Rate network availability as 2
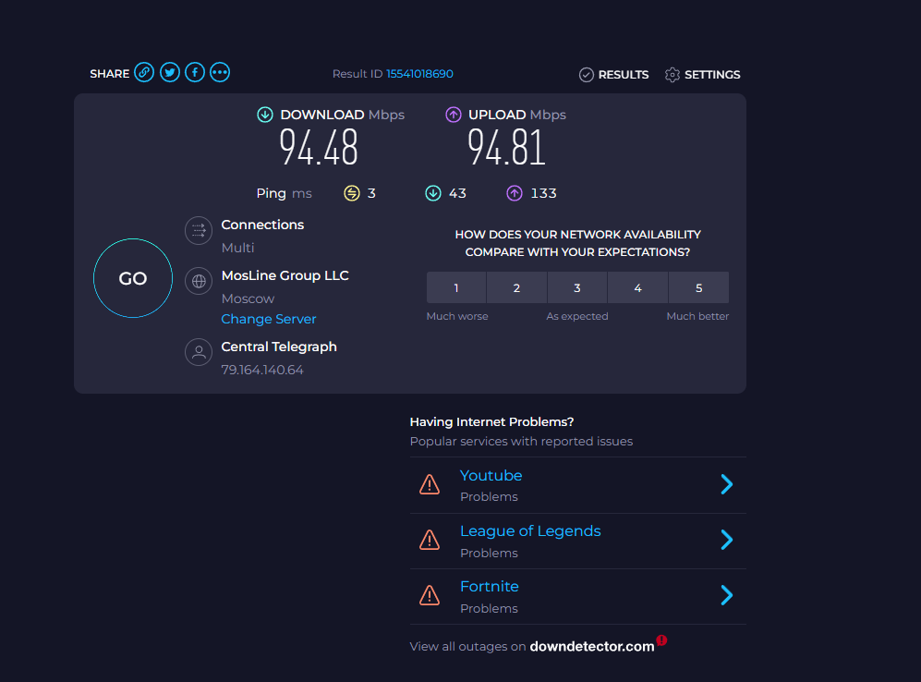This screenshot has width=921, height=682. coord(517,287)
